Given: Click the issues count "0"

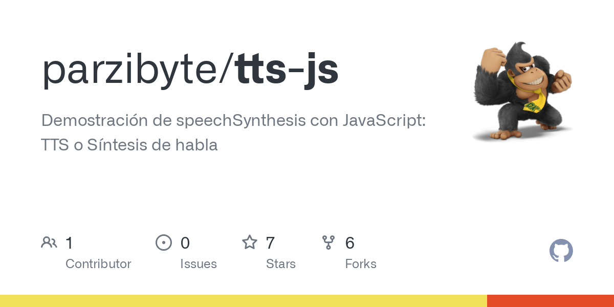Looking at the screenshot, I should pos(185,243).
